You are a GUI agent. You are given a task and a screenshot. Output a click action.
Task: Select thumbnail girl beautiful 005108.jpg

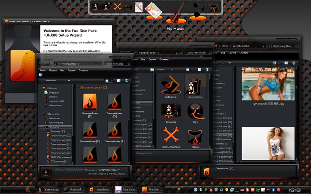pos(268,84)
